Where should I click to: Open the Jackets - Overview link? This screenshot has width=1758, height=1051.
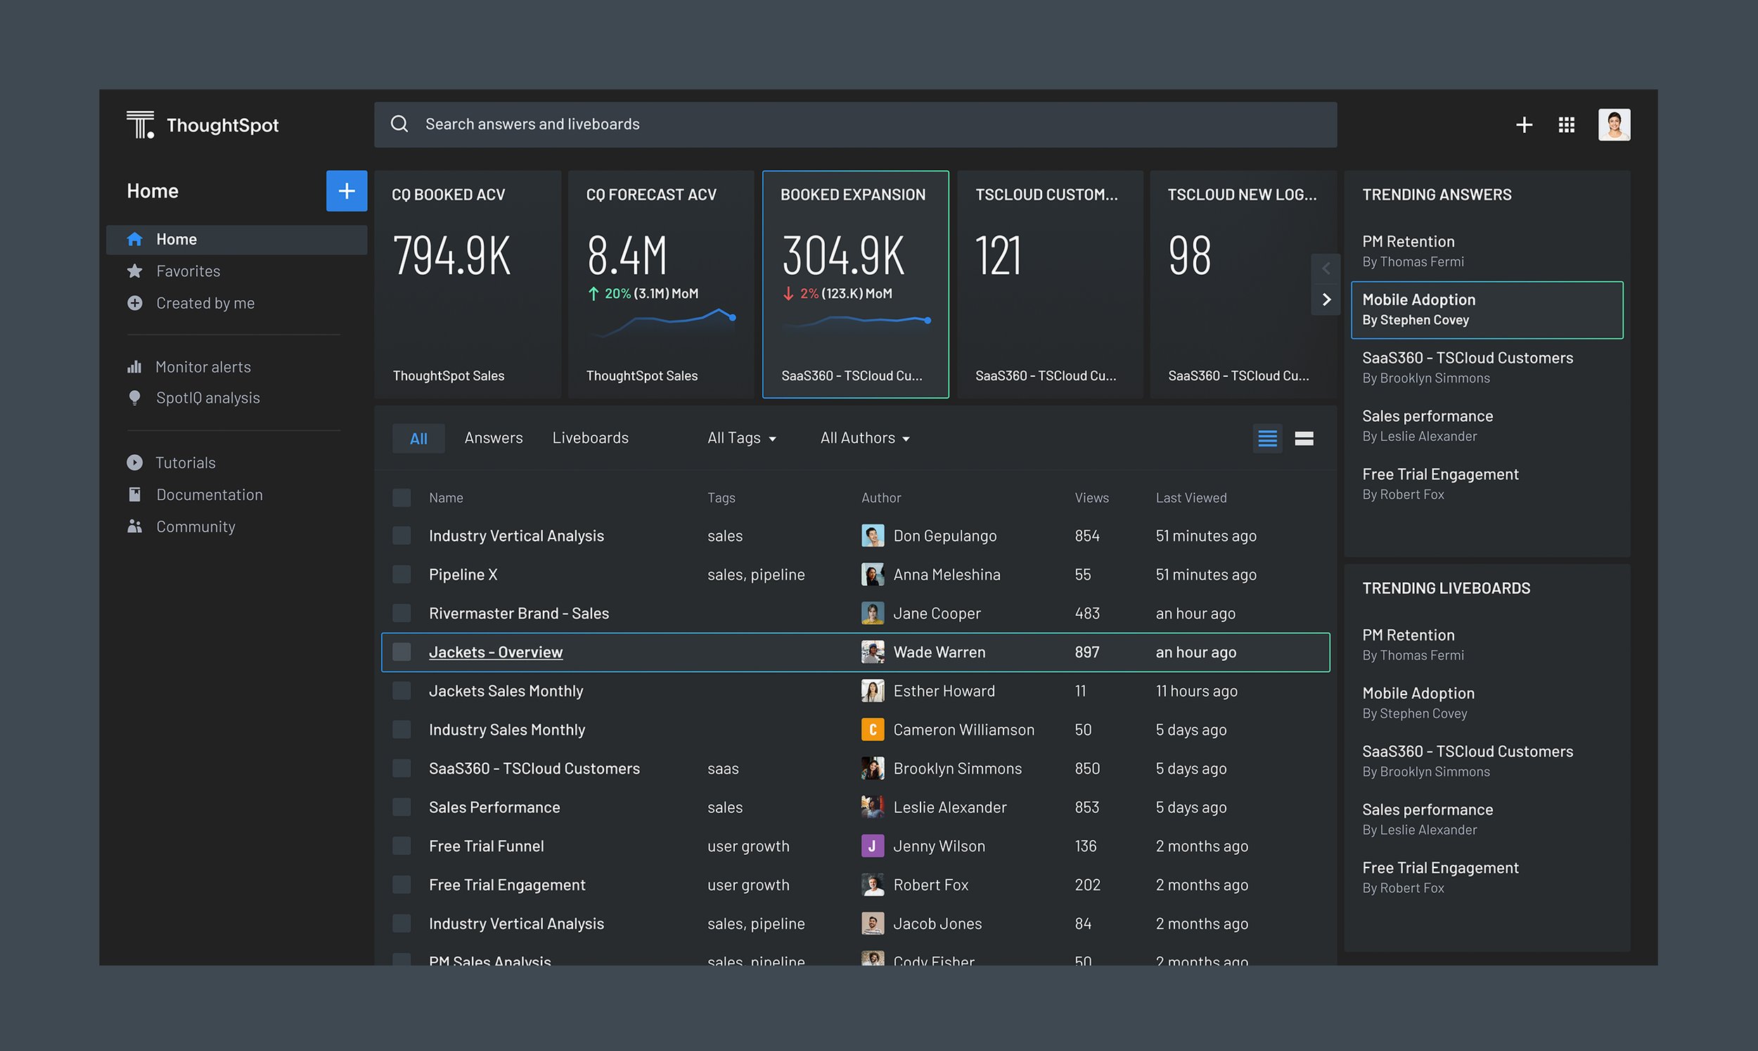(496, 652)
